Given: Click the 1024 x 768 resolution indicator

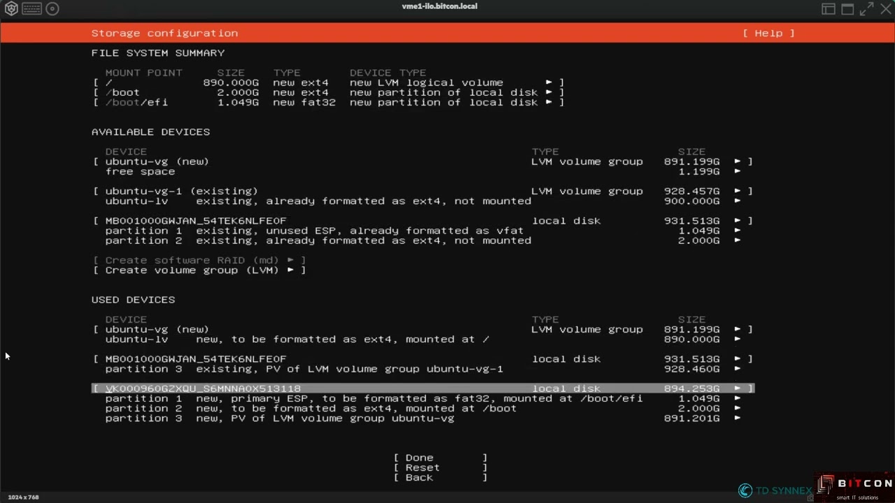Looking at the screenshot, I should pos(23,497).
